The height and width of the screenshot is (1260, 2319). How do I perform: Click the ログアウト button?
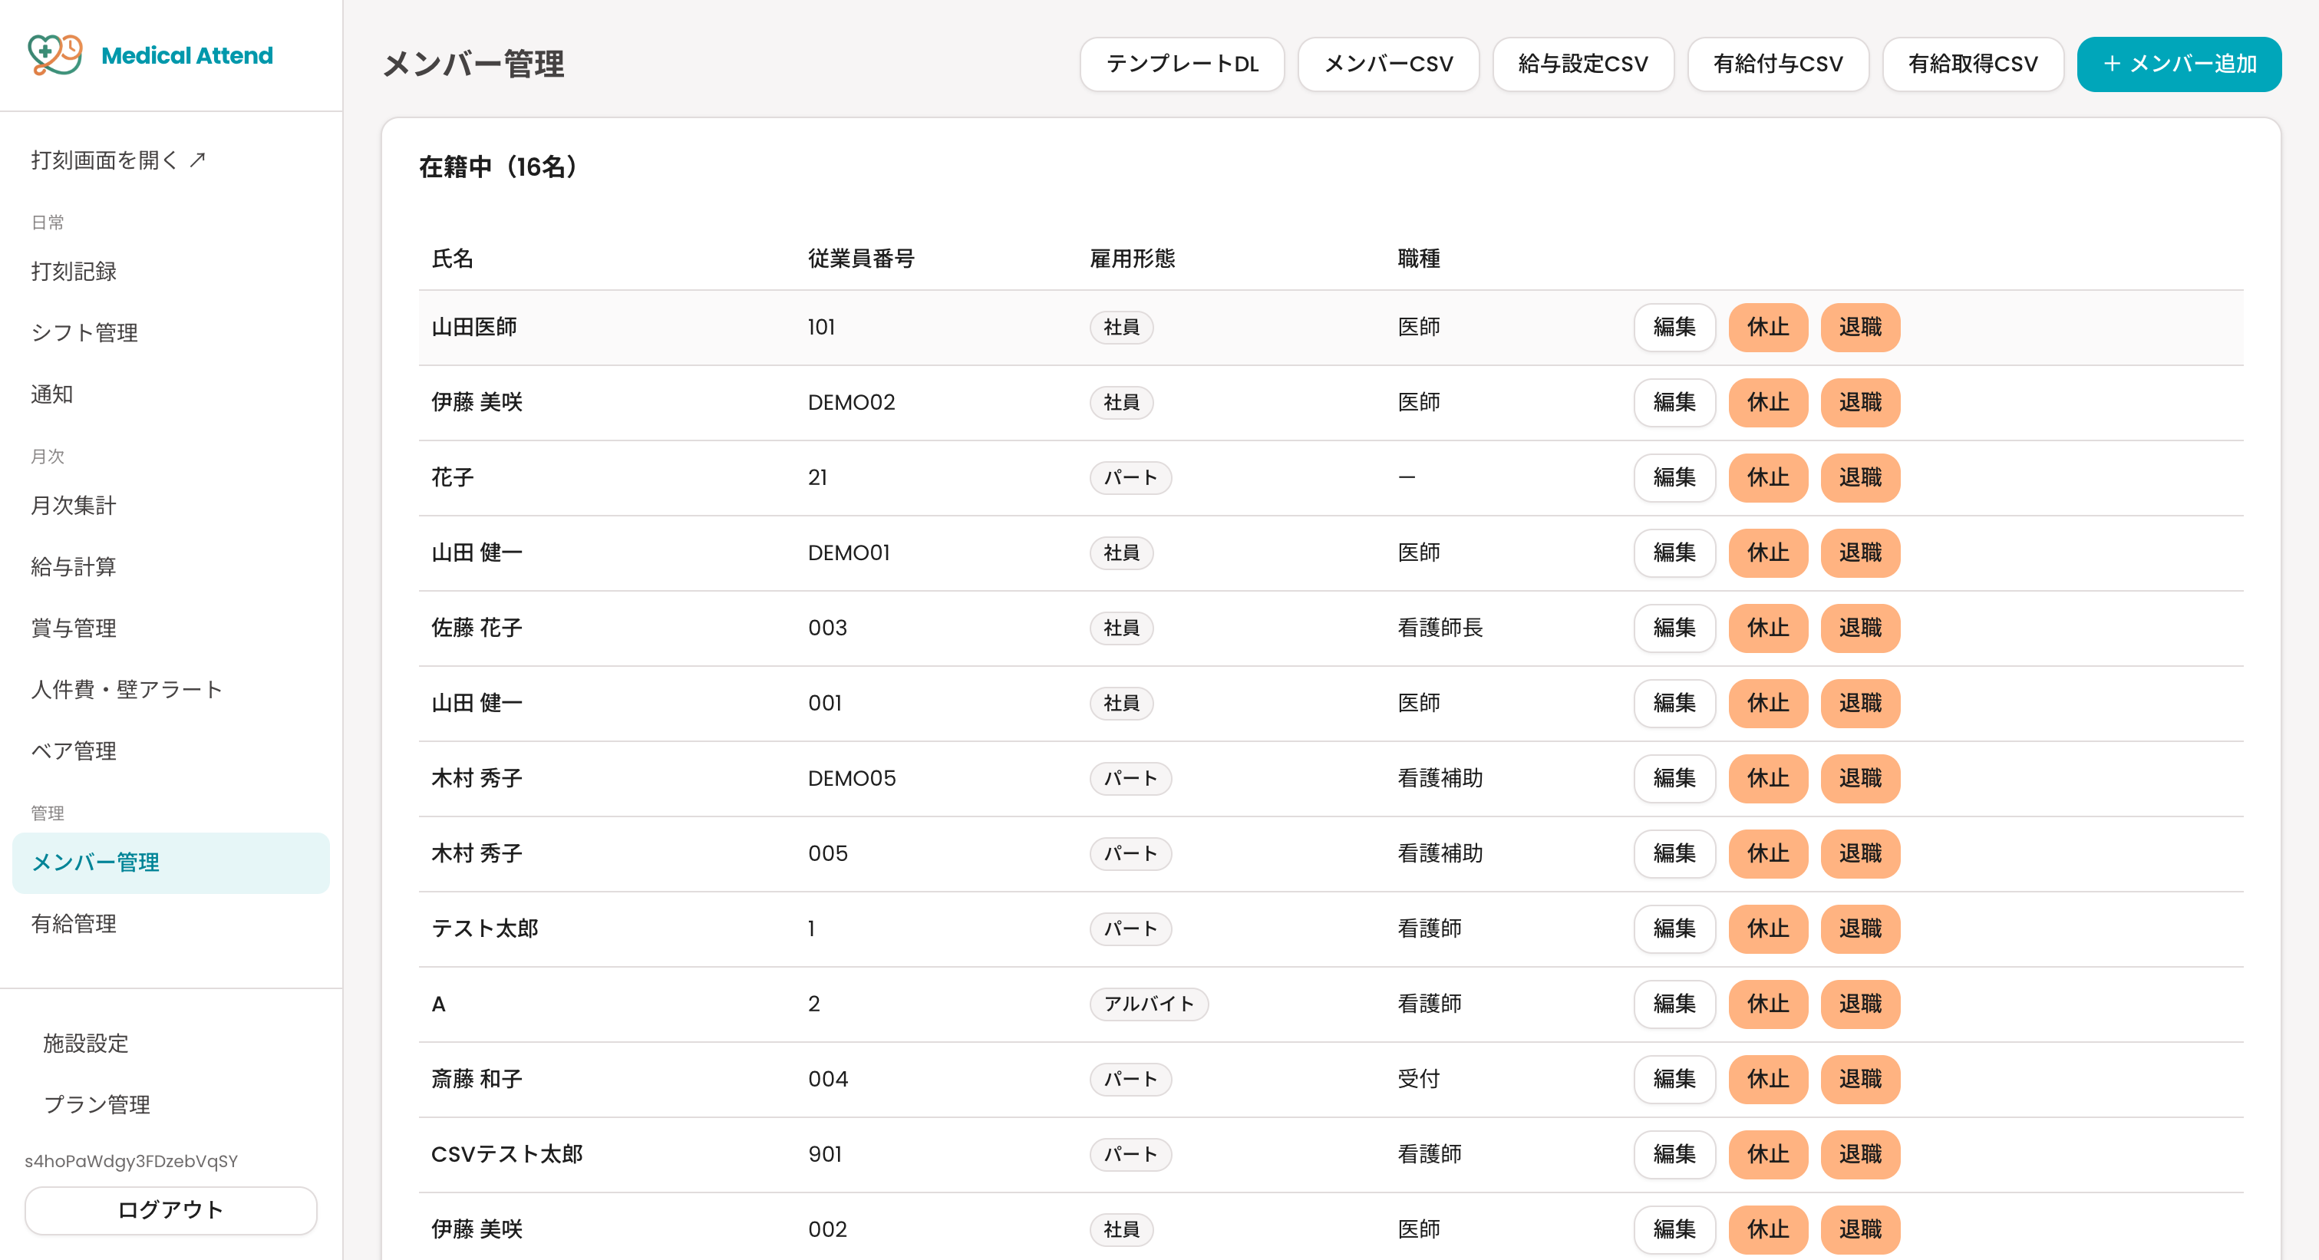171,1209
